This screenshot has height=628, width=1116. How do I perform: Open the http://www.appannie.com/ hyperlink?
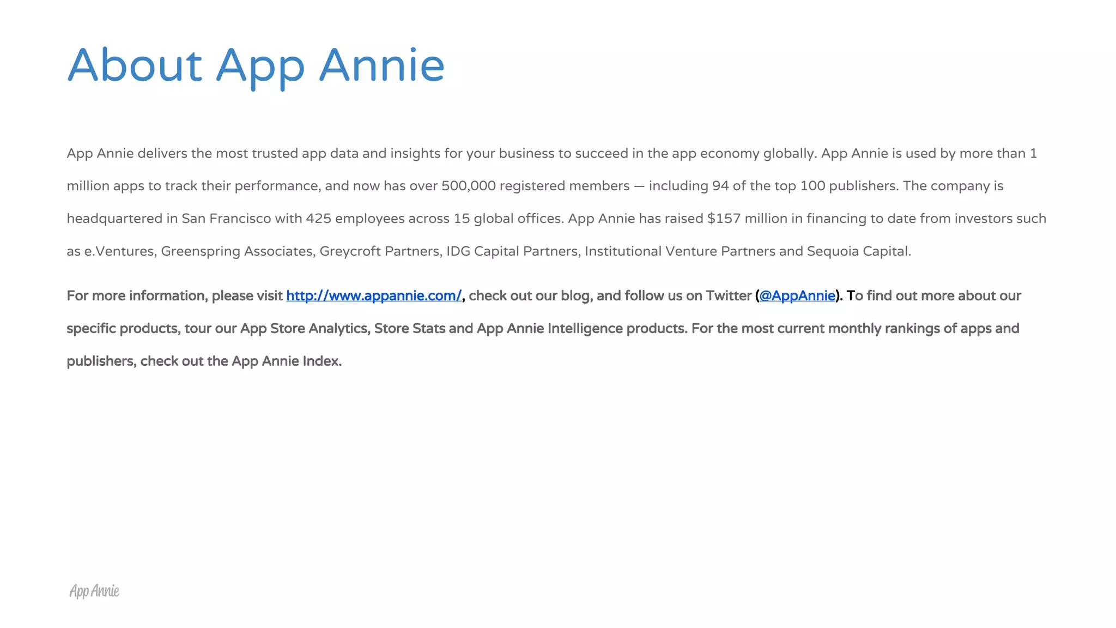(374, 296)
